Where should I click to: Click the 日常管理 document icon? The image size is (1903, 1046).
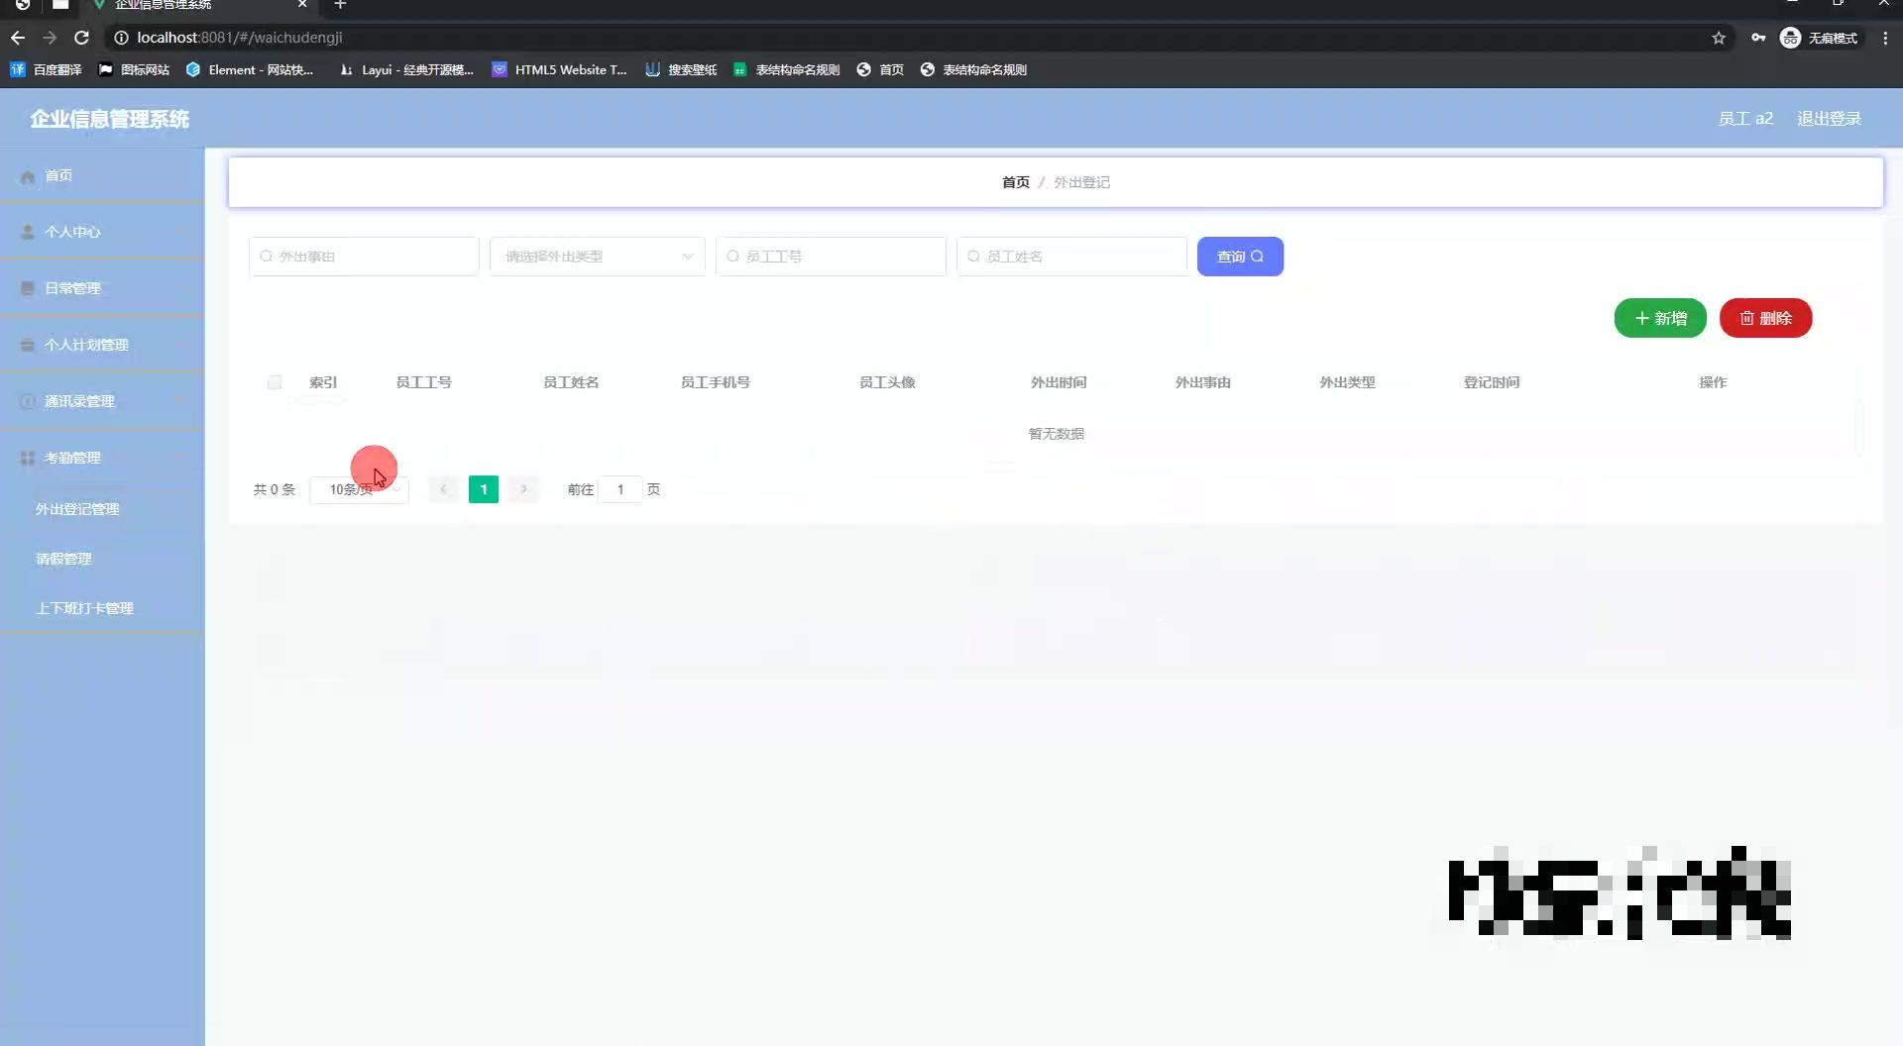pos(27,287)
